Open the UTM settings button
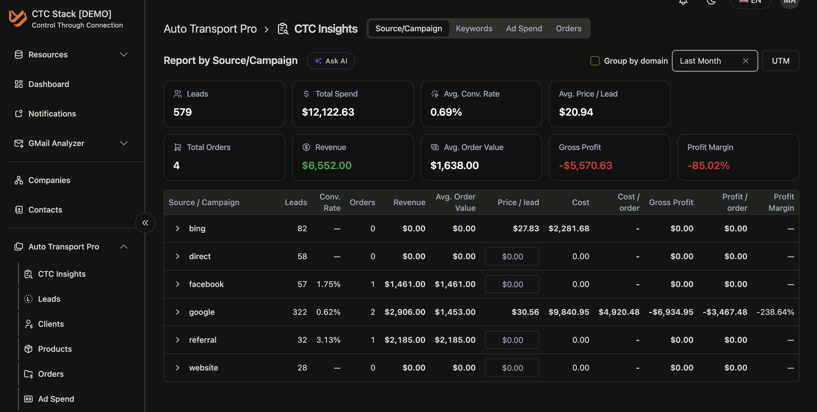Viewport: 817px width, 412px height. [x=781, y=61]
